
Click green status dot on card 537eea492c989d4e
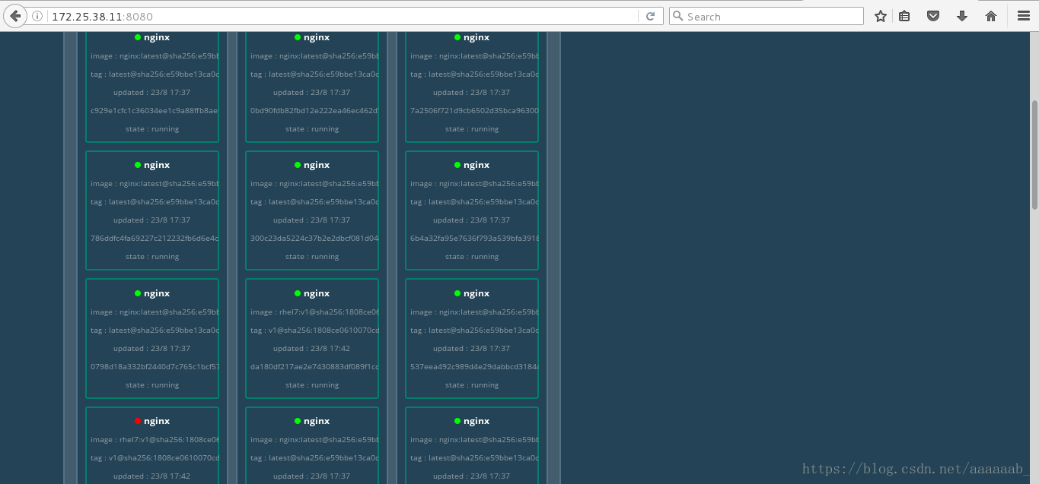coord(457,293)
